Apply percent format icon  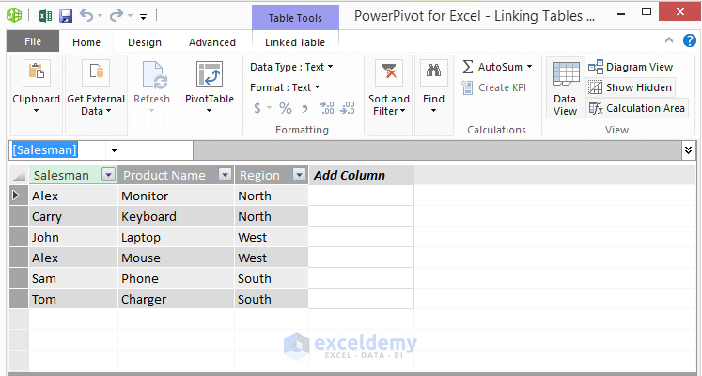tap(286, 108)
